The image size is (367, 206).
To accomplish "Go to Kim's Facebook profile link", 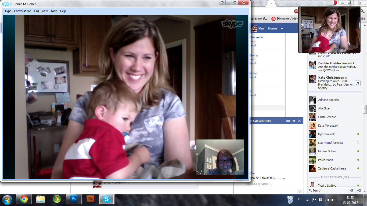I will tap(261, 28).
